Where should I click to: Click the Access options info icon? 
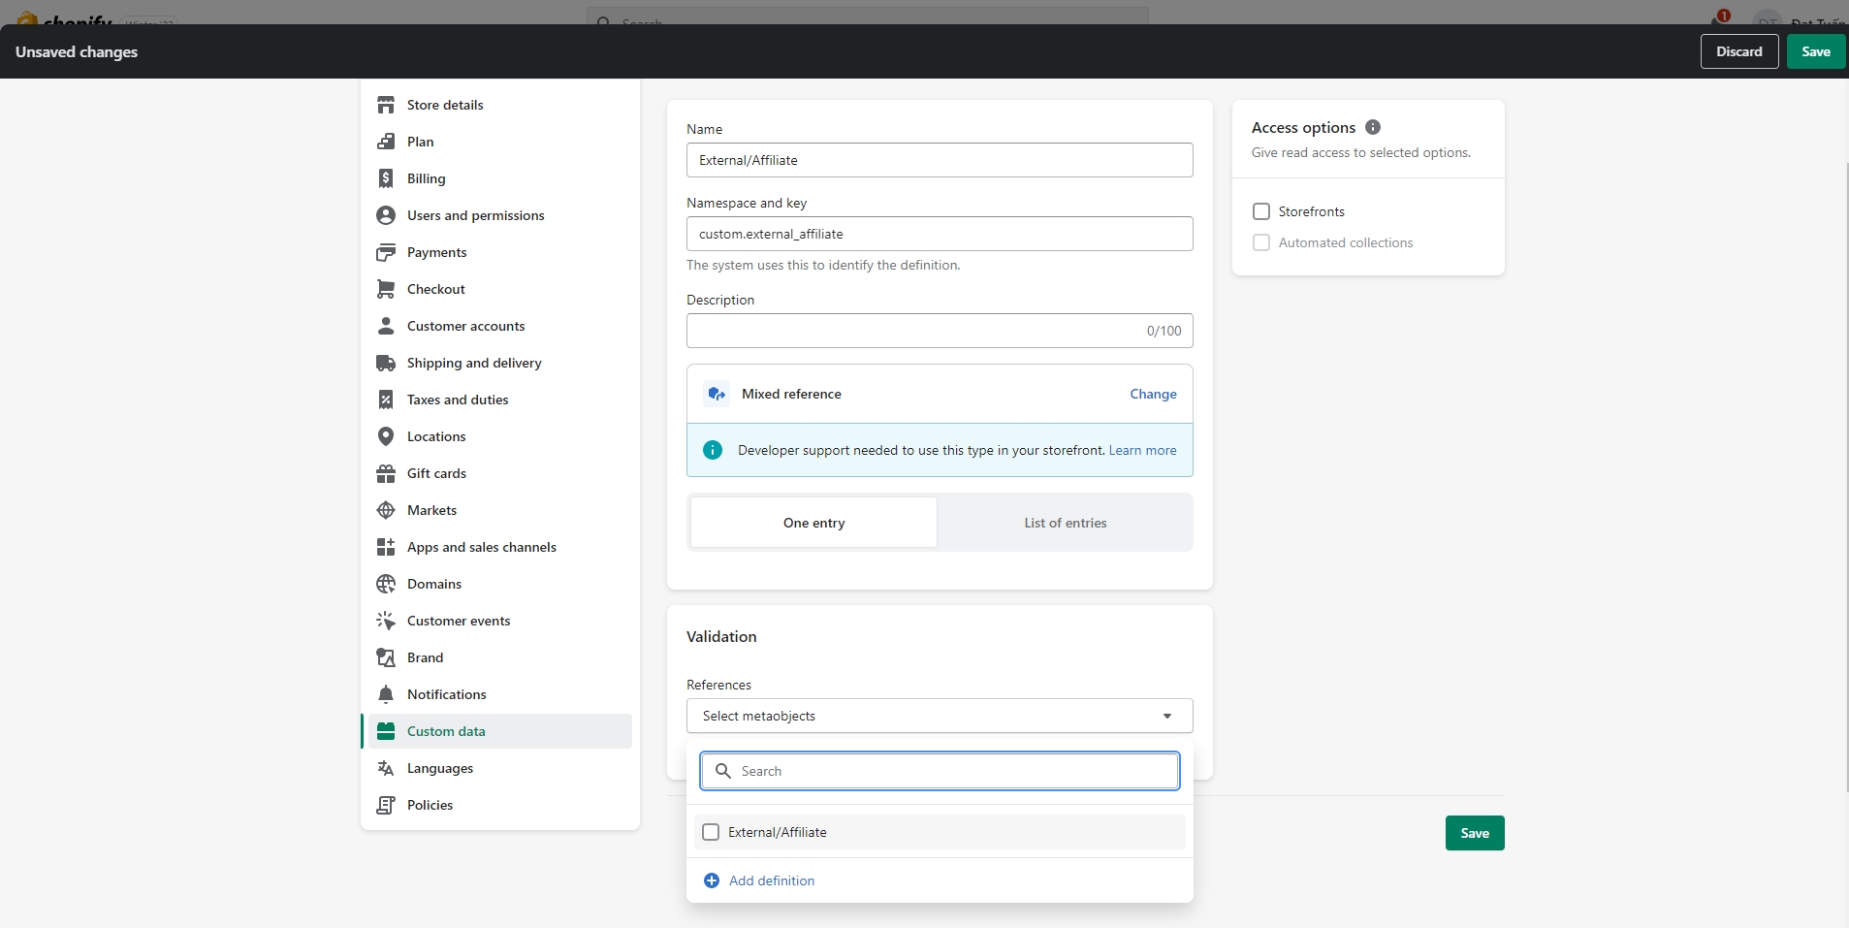(x=1373, y=127)
